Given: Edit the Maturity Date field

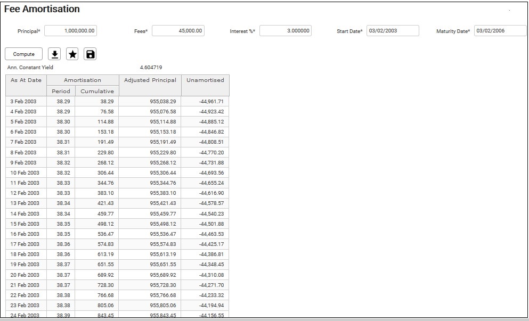Looking at the screenshot, I should [500, 31].
